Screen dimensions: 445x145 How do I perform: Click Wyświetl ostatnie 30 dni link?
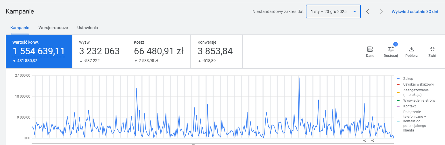(415, 11)
